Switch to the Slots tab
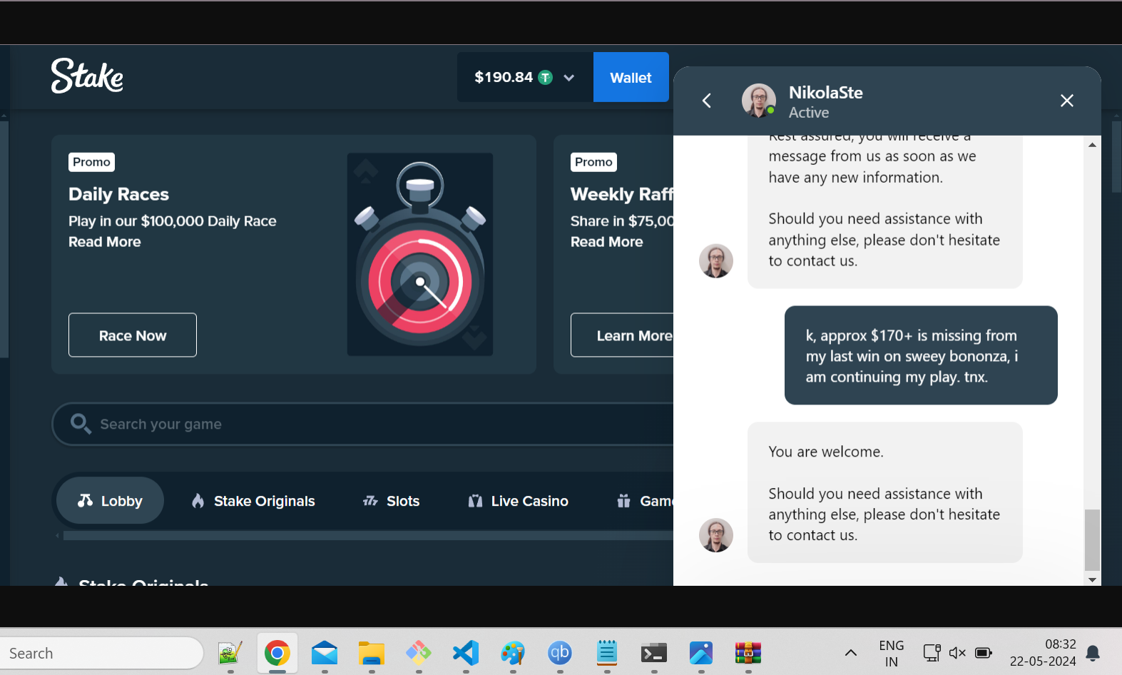The height and width of the screenshot is (675, 1122). pos(391,501)
